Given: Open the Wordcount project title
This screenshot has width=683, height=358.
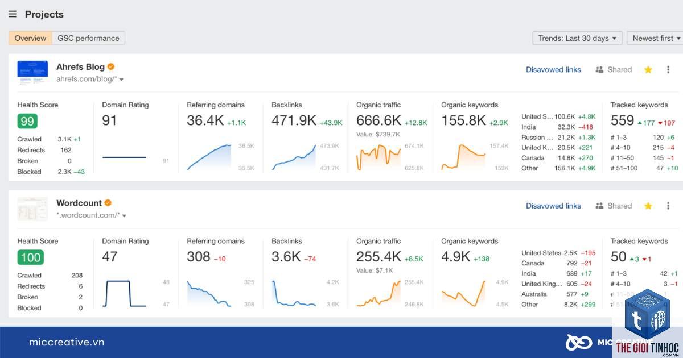Looking at the screenshot, I should click(x=79, y=203).
